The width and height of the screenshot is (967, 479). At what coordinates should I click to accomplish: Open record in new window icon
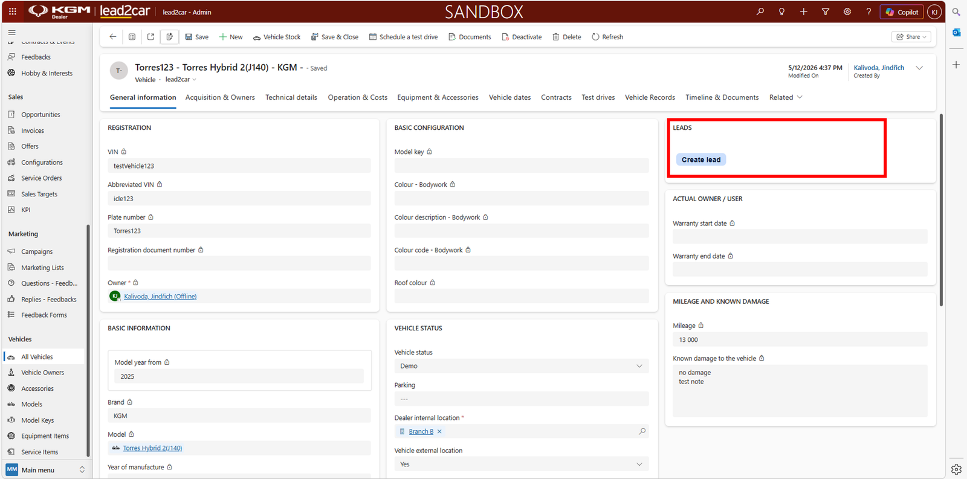tap(150, 37)
